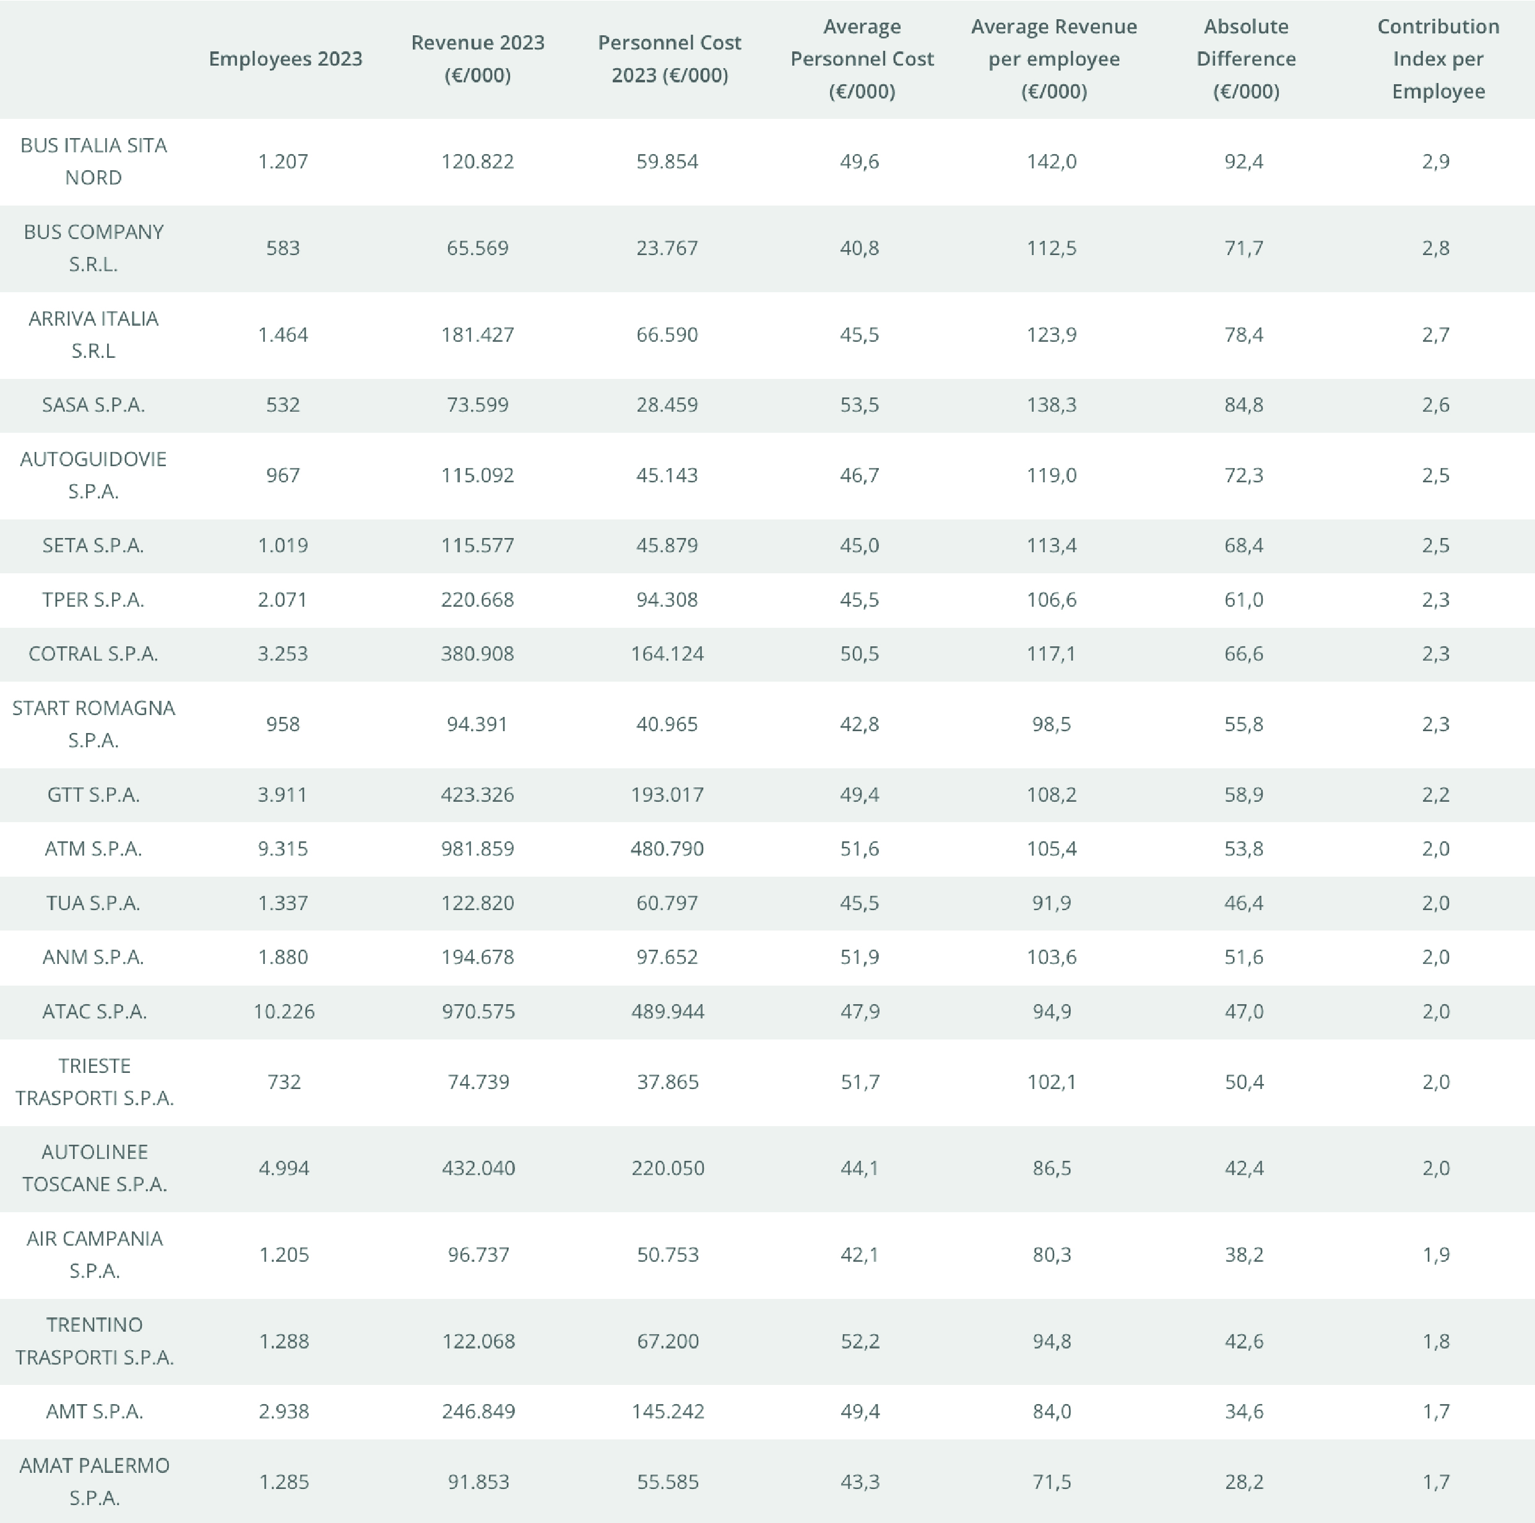Select the SASA S.P.A. row label
Screen dimensions: 1535x1523
(x=93, y=406)
